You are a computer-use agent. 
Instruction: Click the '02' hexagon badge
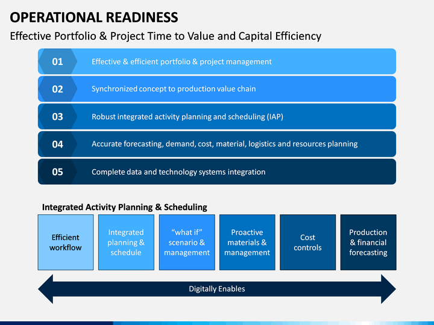(58, 89)
